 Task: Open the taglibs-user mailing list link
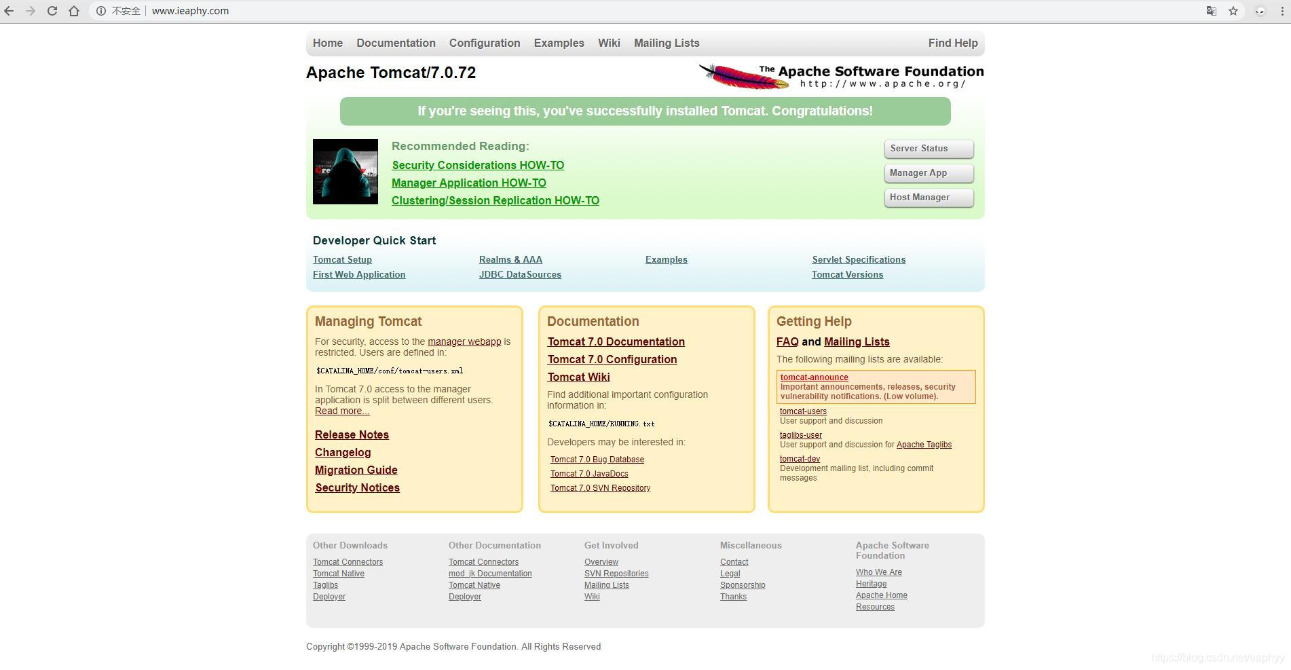(801, 435)
